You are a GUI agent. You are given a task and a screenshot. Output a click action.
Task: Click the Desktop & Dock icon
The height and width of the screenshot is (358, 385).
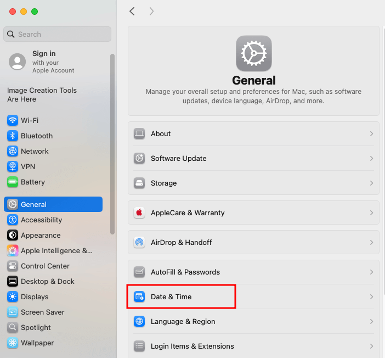pos(13,281)
